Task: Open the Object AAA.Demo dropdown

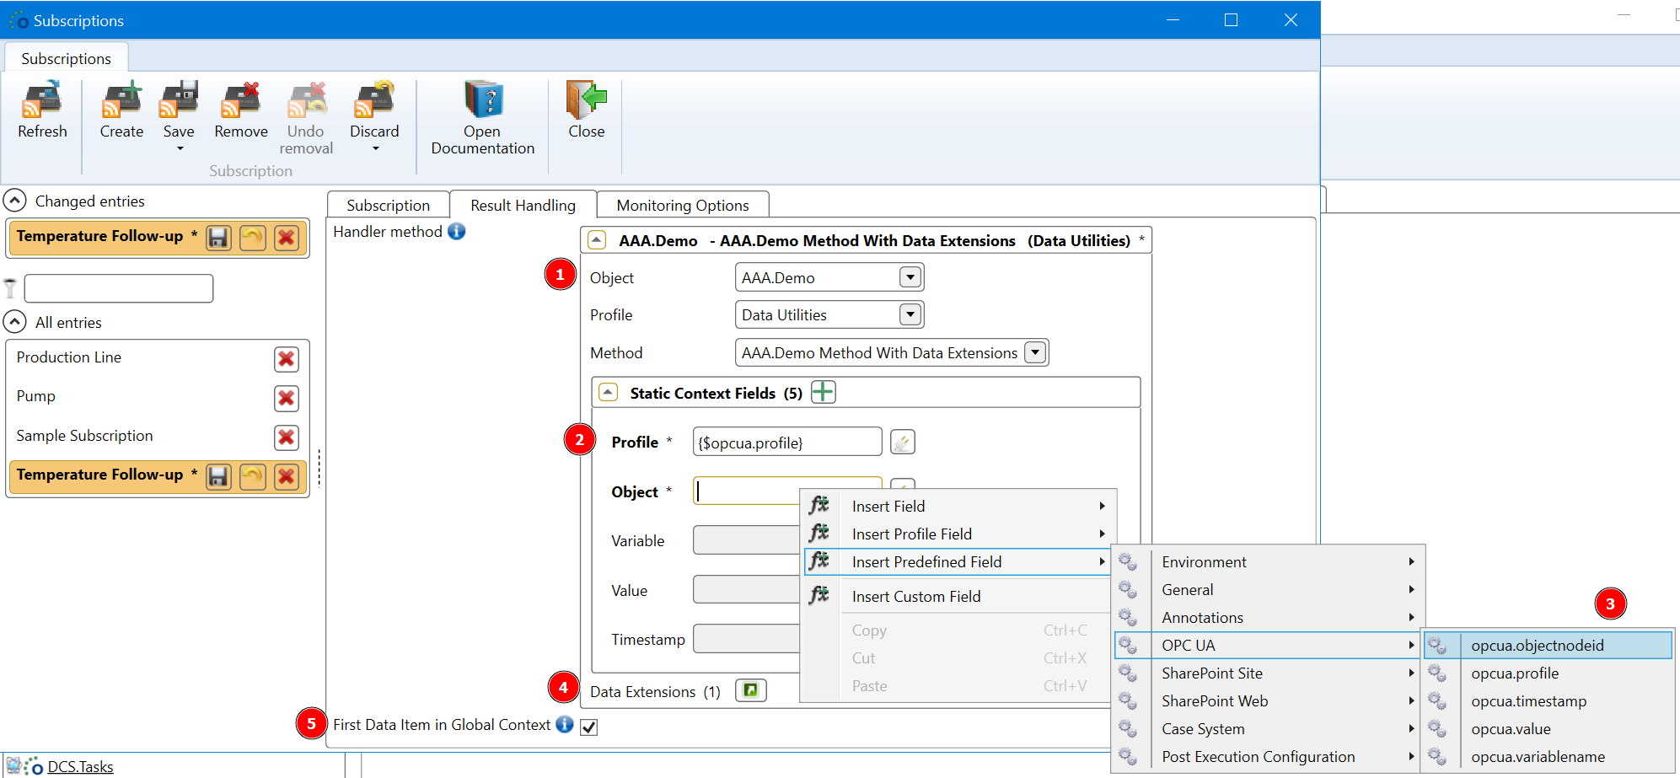Action: pyautogui.click(x=910, y=277)
